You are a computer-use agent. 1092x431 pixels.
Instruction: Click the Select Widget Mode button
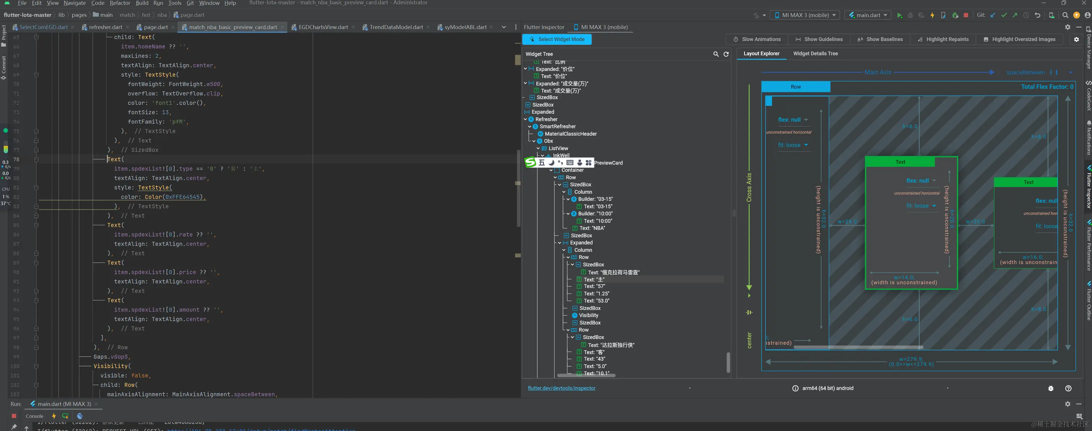pos(556,39)
